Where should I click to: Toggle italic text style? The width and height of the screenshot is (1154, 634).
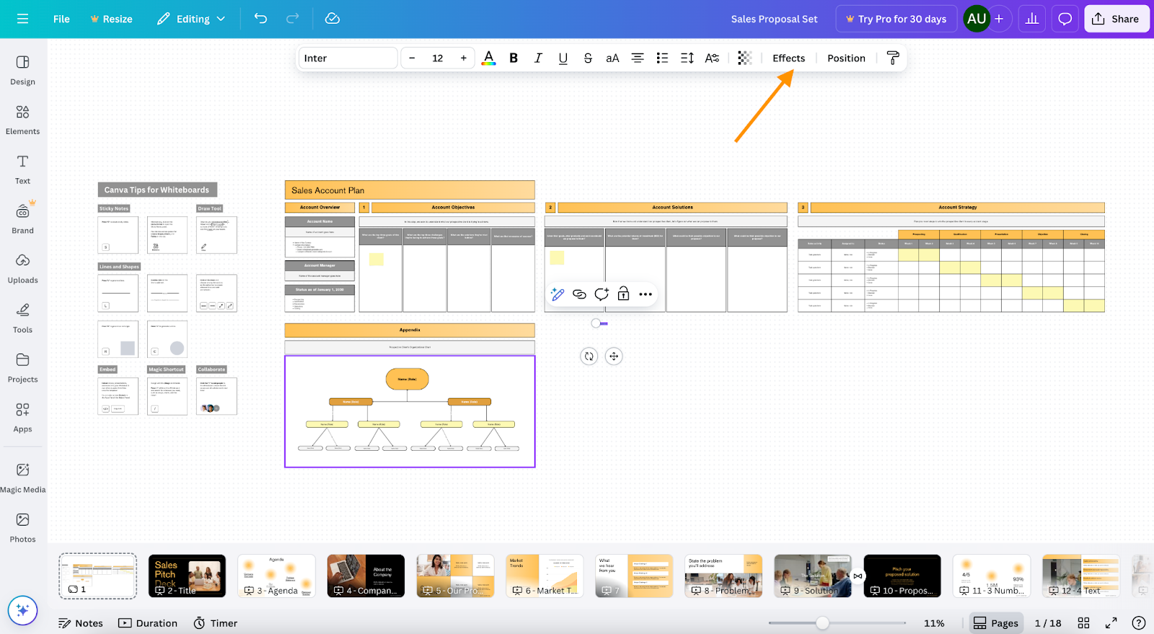click(538, 58)
